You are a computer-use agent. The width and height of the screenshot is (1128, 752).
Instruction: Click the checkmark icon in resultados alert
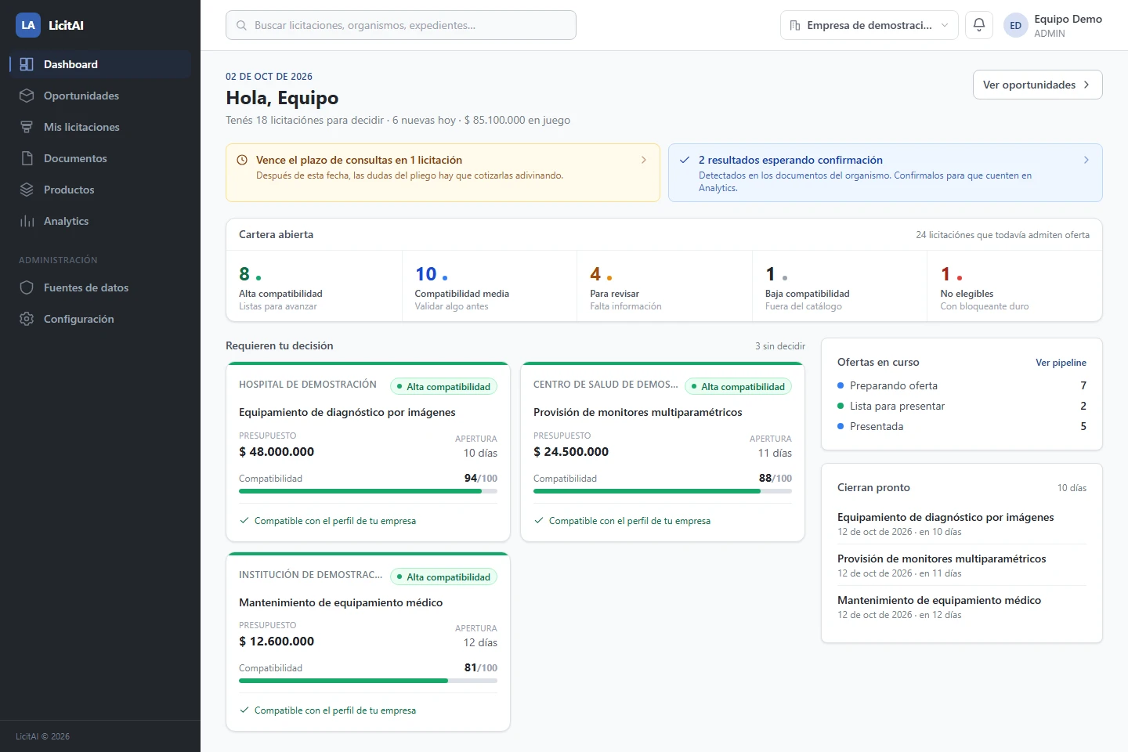pos(685,160)
